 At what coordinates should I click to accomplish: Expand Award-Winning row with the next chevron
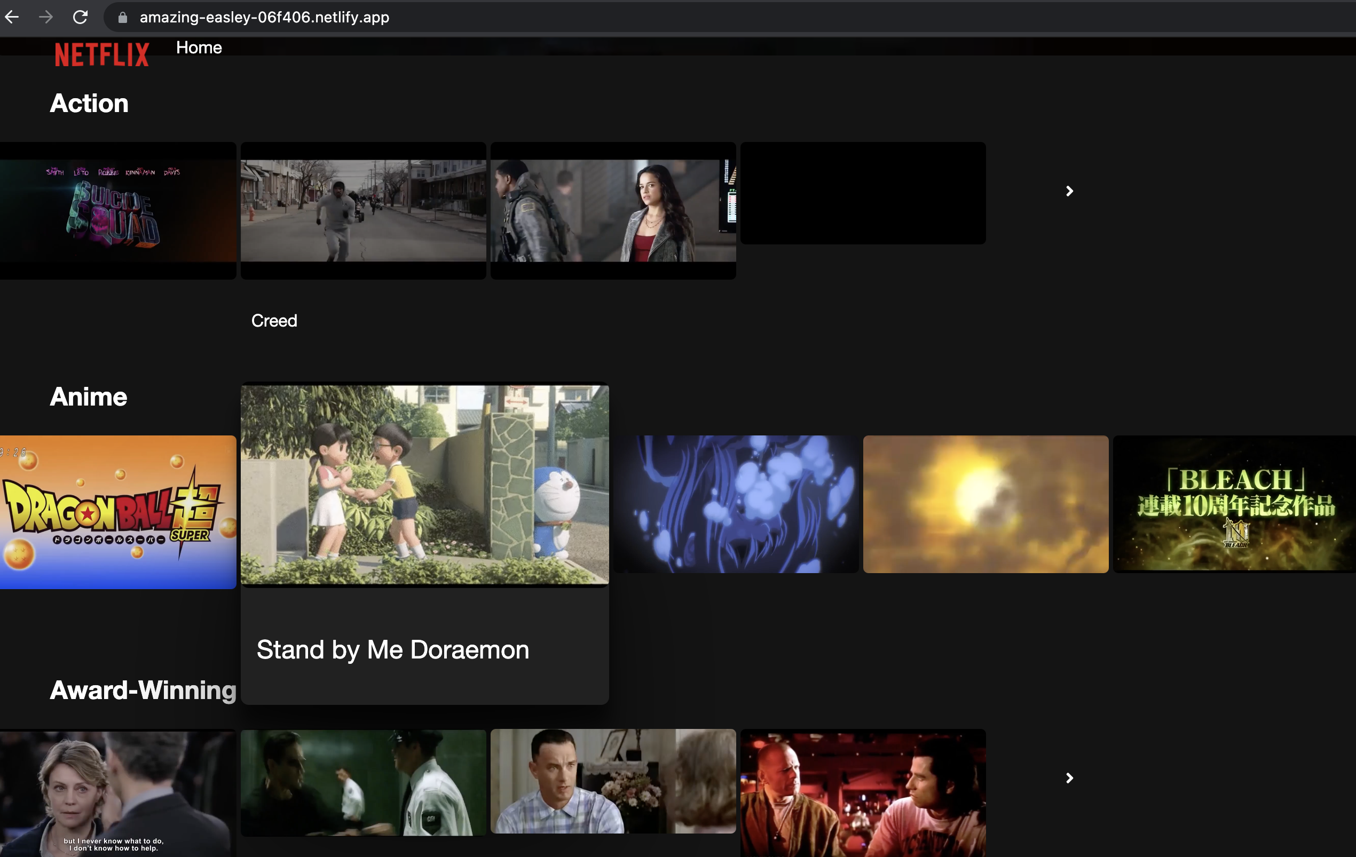coord(1069,778)
